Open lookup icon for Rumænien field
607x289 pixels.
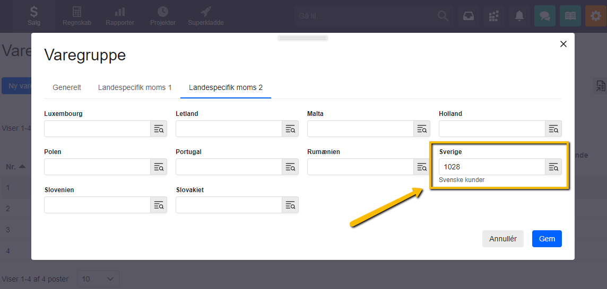(x=422, y=167)
